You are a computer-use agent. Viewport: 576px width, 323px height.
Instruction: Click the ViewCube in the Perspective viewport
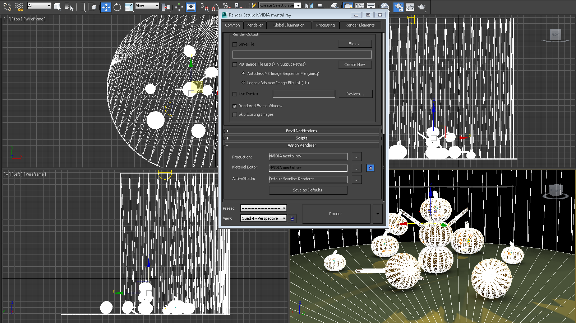556,190
